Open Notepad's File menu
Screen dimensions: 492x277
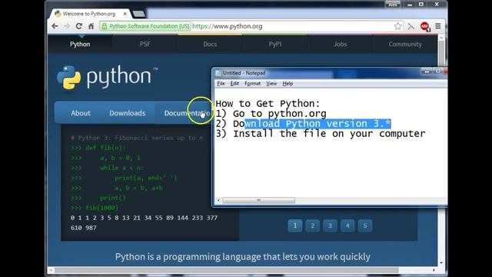pos(221,84)
